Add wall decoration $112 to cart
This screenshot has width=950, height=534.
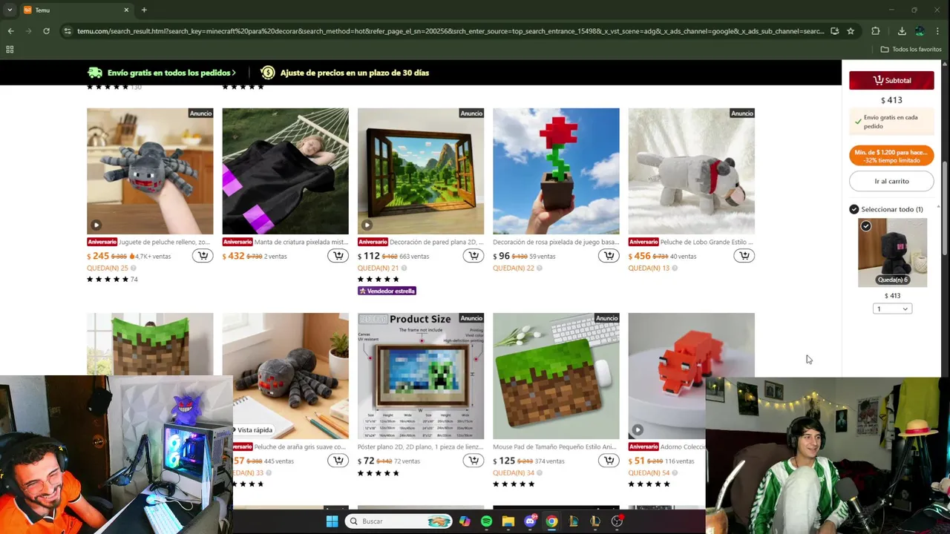(474, 256)
